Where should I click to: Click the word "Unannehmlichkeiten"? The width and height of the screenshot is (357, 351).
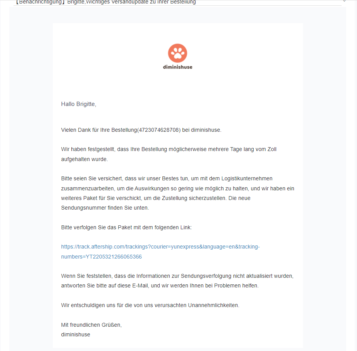click(213, 305)
